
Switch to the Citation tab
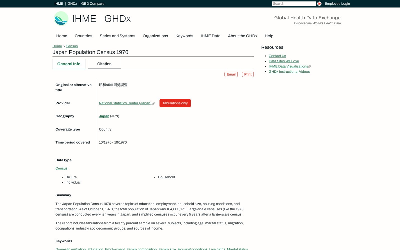pos(104,64)
